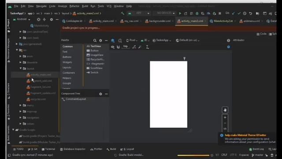Select the Buttons palette category

coord(67,57)
